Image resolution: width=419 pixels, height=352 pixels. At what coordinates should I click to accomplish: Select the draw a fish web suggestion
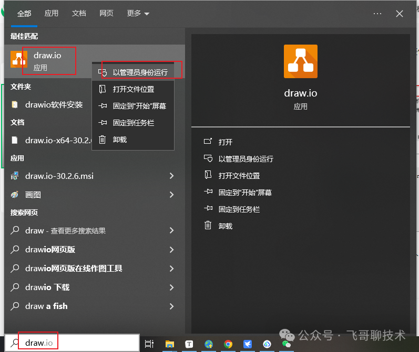pos(46,306)
